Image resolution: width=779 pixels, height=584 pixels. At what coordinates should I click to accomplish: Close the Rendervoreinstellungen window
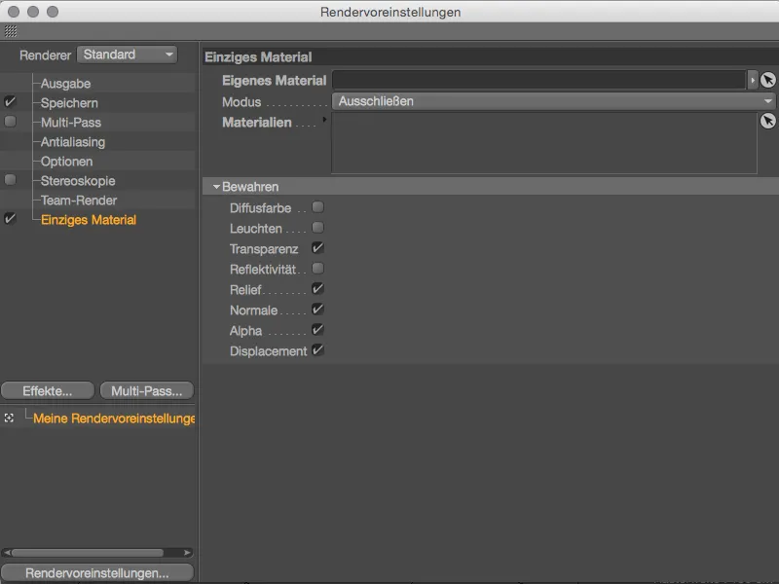[14, 12]
